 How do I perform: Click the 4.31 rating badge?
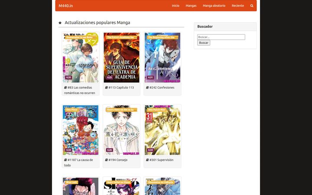click(x=150, y=78)
